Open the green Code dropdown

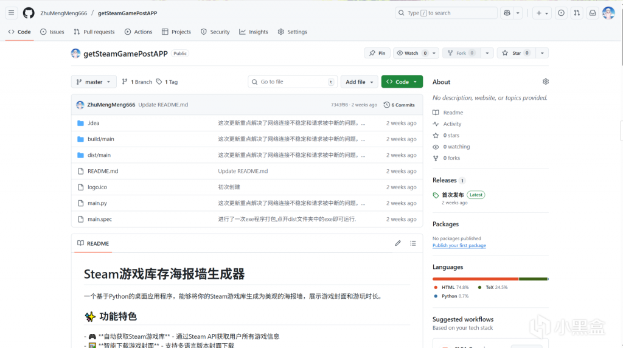click(x=402, y=82)
